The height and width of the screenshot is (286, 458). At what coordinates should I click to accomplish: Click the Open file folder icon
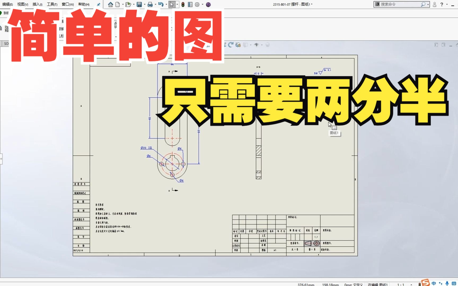(128, 5)
